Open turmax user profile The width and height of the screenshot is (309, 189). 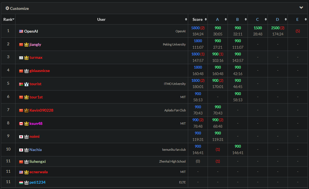pos(36,57)
